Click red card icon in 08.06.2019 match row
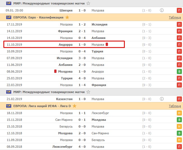Viewport: 183px width, 150px height. (x=55, y=71)
